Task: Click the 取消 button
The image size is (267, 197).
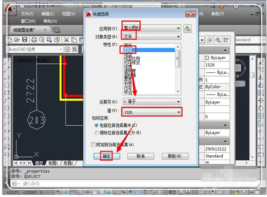Action: click(141, 156)
